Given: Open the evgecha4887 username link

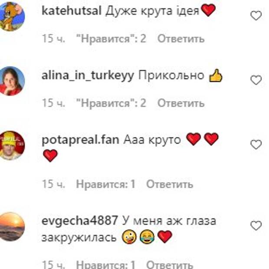Looking at the screenshot, I should 80,220.
